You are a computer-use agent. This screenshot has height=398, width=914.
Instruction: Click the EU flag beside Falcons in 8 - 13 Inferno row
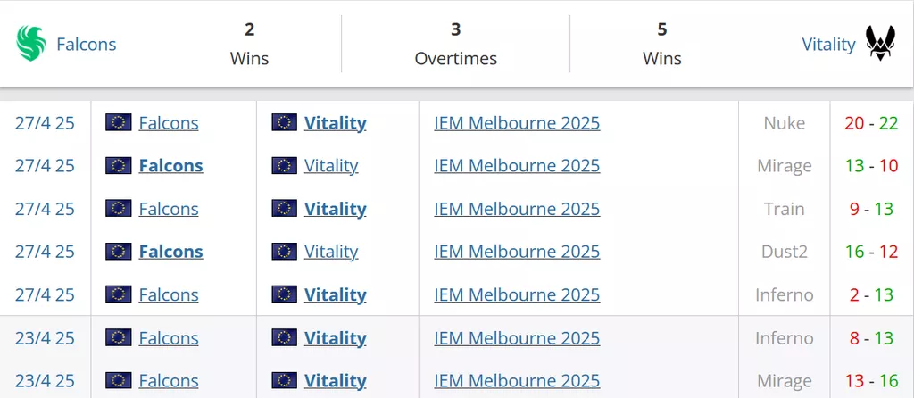click(x=119, y=337)
